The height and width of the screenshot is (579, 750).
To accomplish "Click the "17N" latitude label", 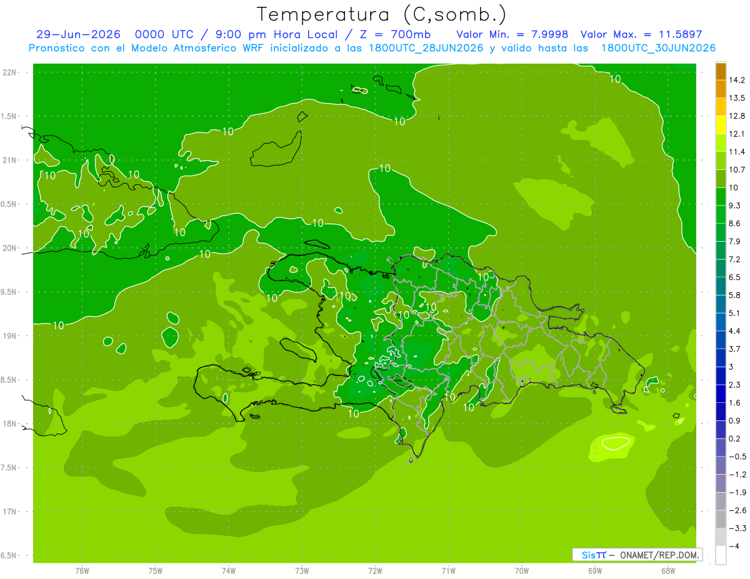I will click(x=10, y=512).
